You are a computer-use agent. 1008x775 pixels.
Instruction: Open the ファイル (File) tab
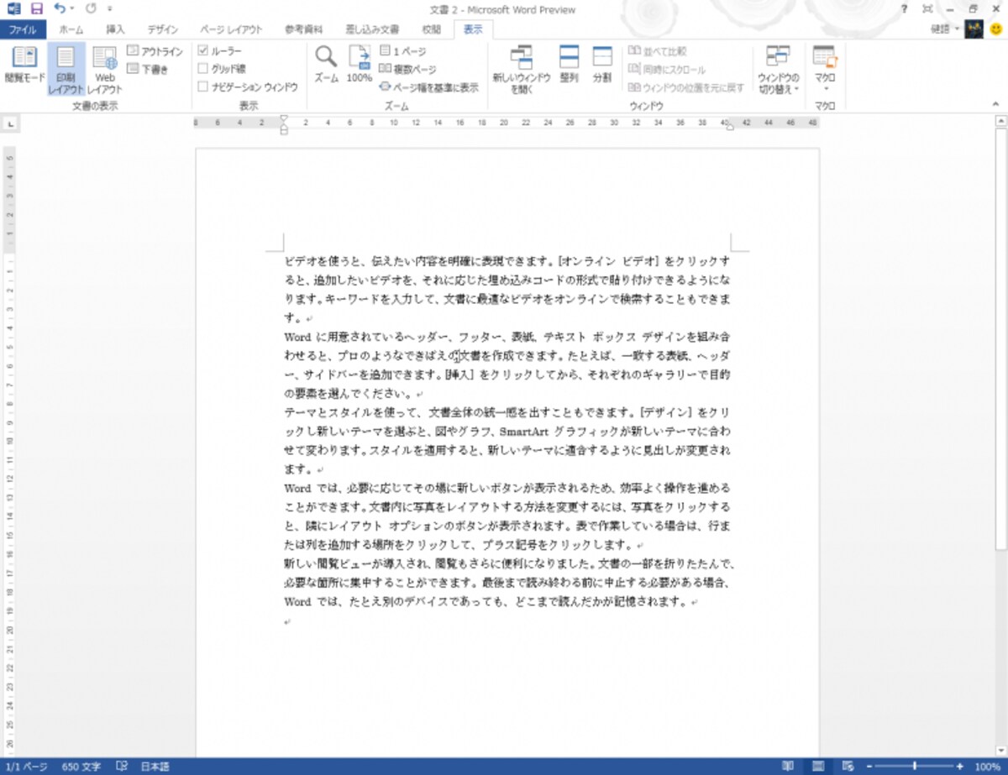(x=23, y=29)
